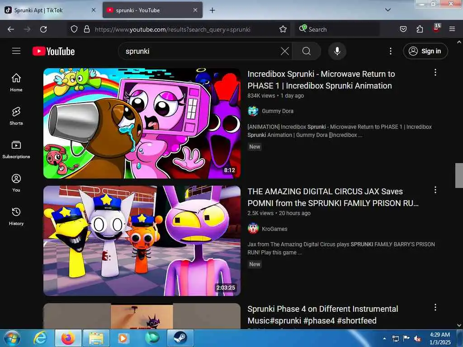Click the address bar URL

[x=173, y=29]
